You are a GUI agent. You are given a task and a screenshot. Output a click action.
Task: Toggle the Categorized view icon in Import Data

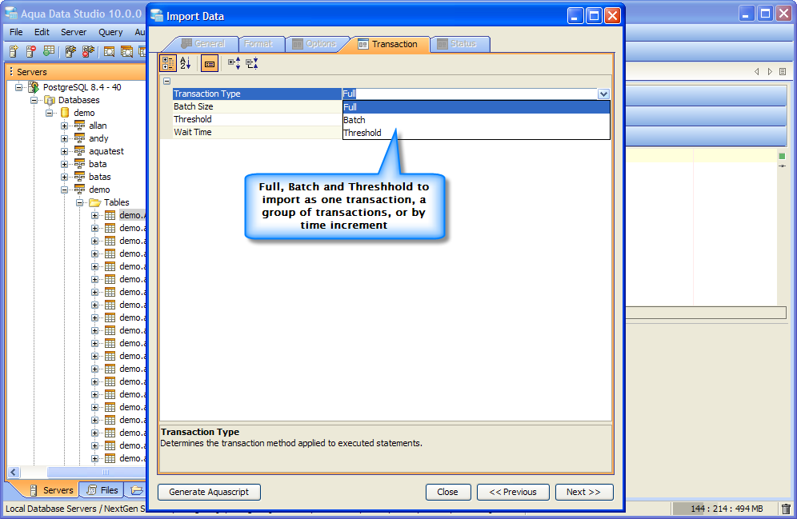coord(168,63)
